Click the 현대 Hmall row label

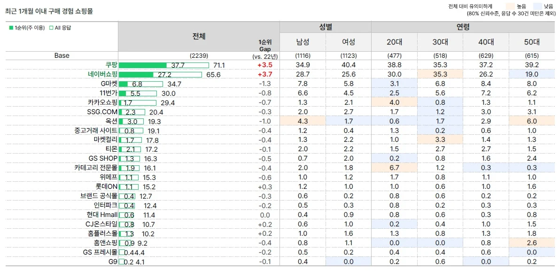(x=102, y=215)
